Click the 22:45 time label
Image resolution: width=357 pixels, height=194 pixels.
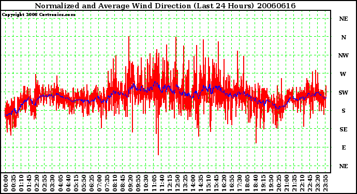pos(310,183)
